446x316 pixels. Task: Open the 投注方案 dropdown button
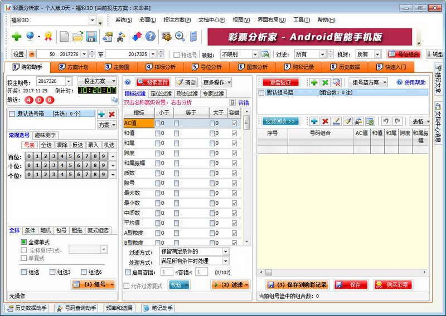point(97,81)
